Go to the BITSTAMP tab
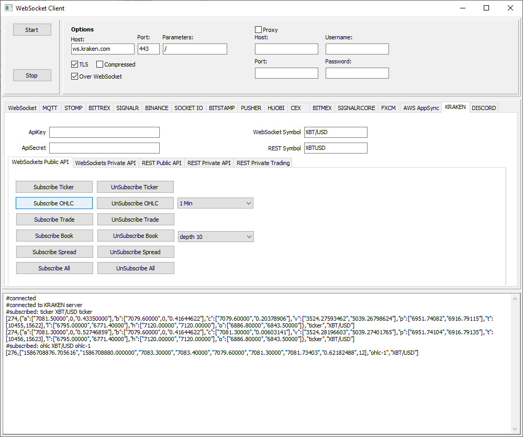The image size is (523, 437). 222,108
